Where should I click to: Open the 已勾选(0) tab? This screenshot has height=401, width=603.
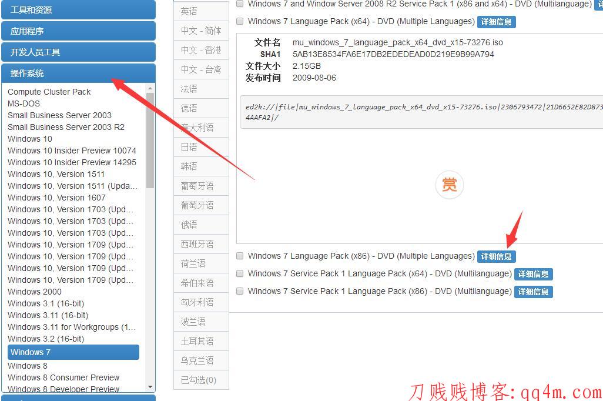pos(201,380)
